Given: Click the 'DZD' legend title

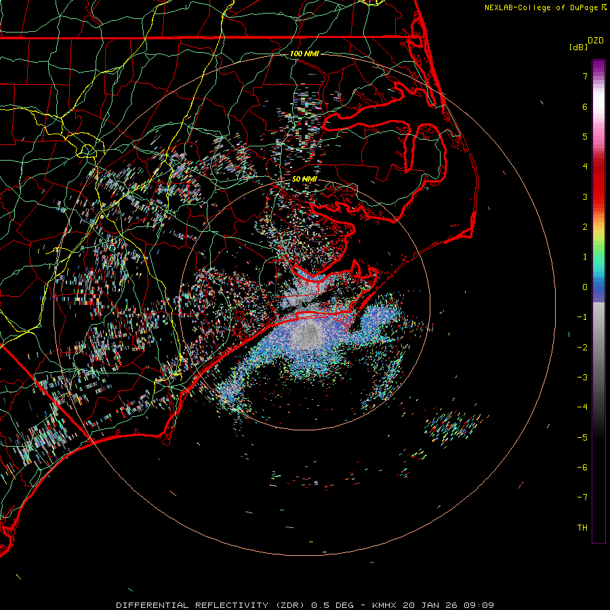Looking at the screenshot, I should 596,41.
